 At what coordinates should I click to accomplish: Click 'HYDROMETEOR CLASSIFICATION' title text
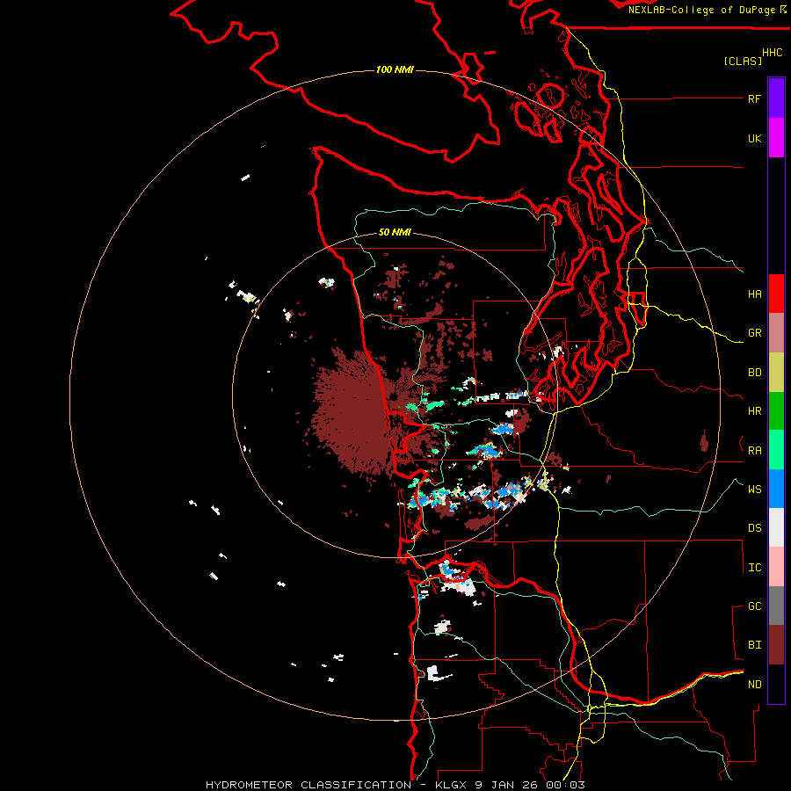pyautogui.click(x=308, y=785)
